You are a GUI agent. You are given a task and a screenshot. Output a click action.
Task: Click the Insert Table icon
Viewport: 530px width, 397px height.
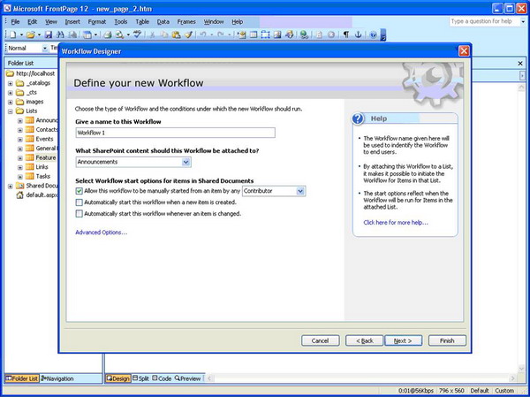(x=254, y=34)
